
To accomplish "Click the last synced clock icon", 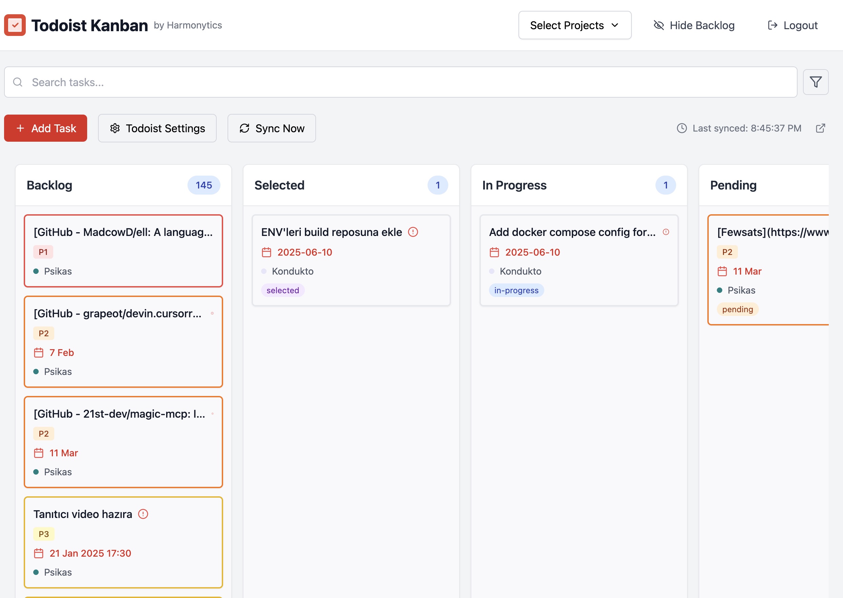I will [682, 128].
